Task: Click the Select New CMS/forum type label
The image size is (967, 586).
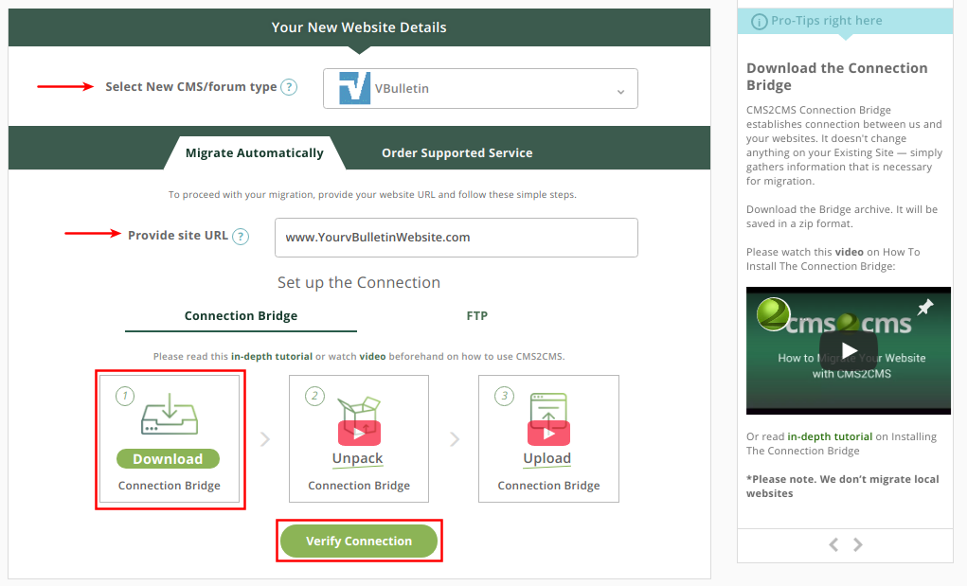Action: (191, 87)
